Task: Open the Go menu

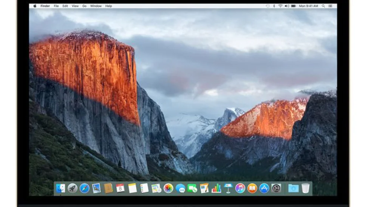Action: [x=84, y=6]
